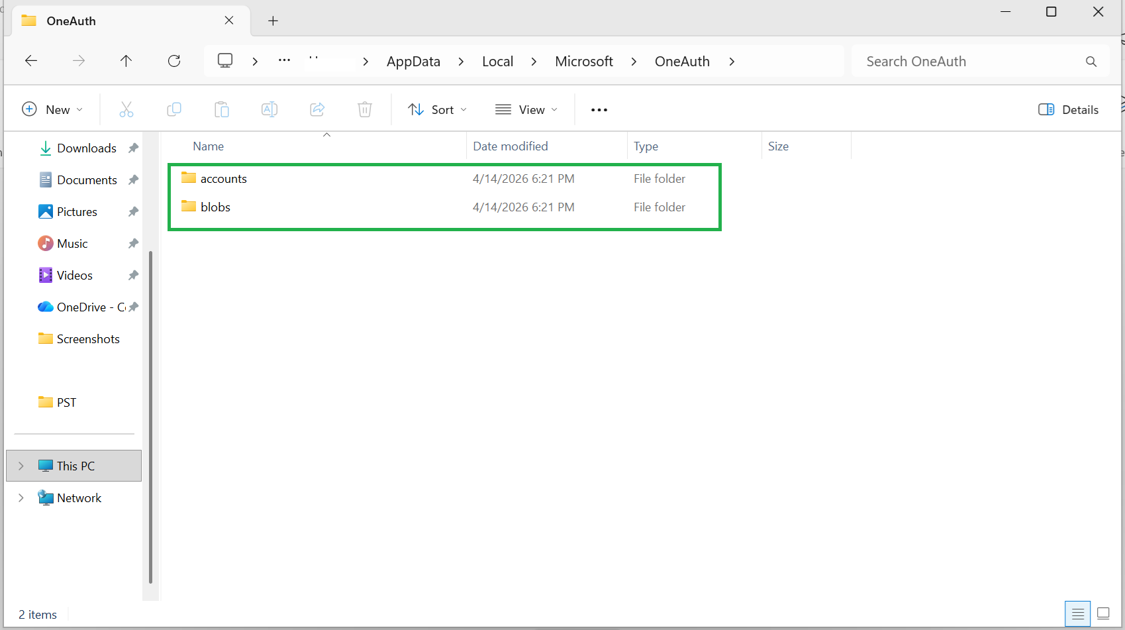The width and height of the screenshot is (1125, 630).
Task: Add a new tab
Action: tap(273, 21)
